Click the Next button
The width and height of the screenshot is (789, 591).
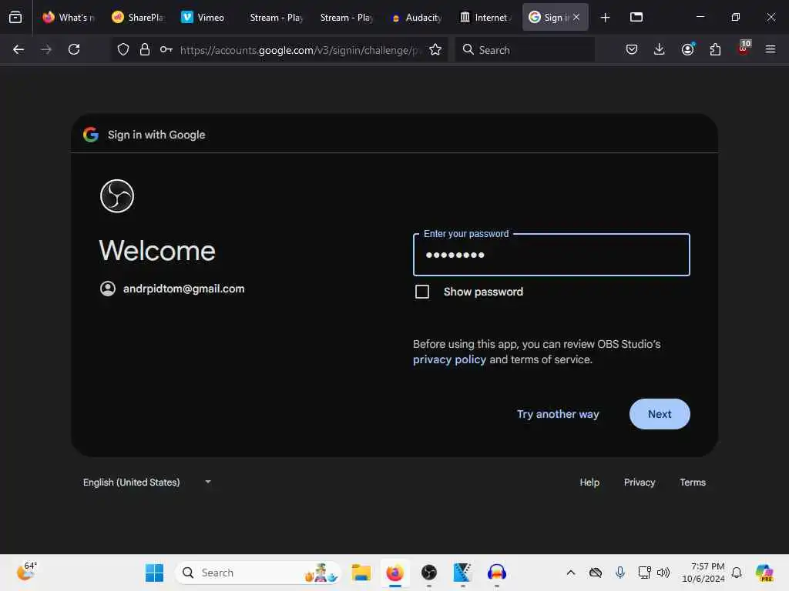pos(660,414)
